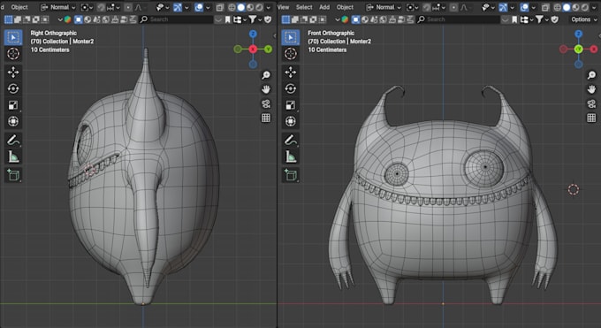Select the Annotate tool in Right Orthographic viewport

coord(13,141)
